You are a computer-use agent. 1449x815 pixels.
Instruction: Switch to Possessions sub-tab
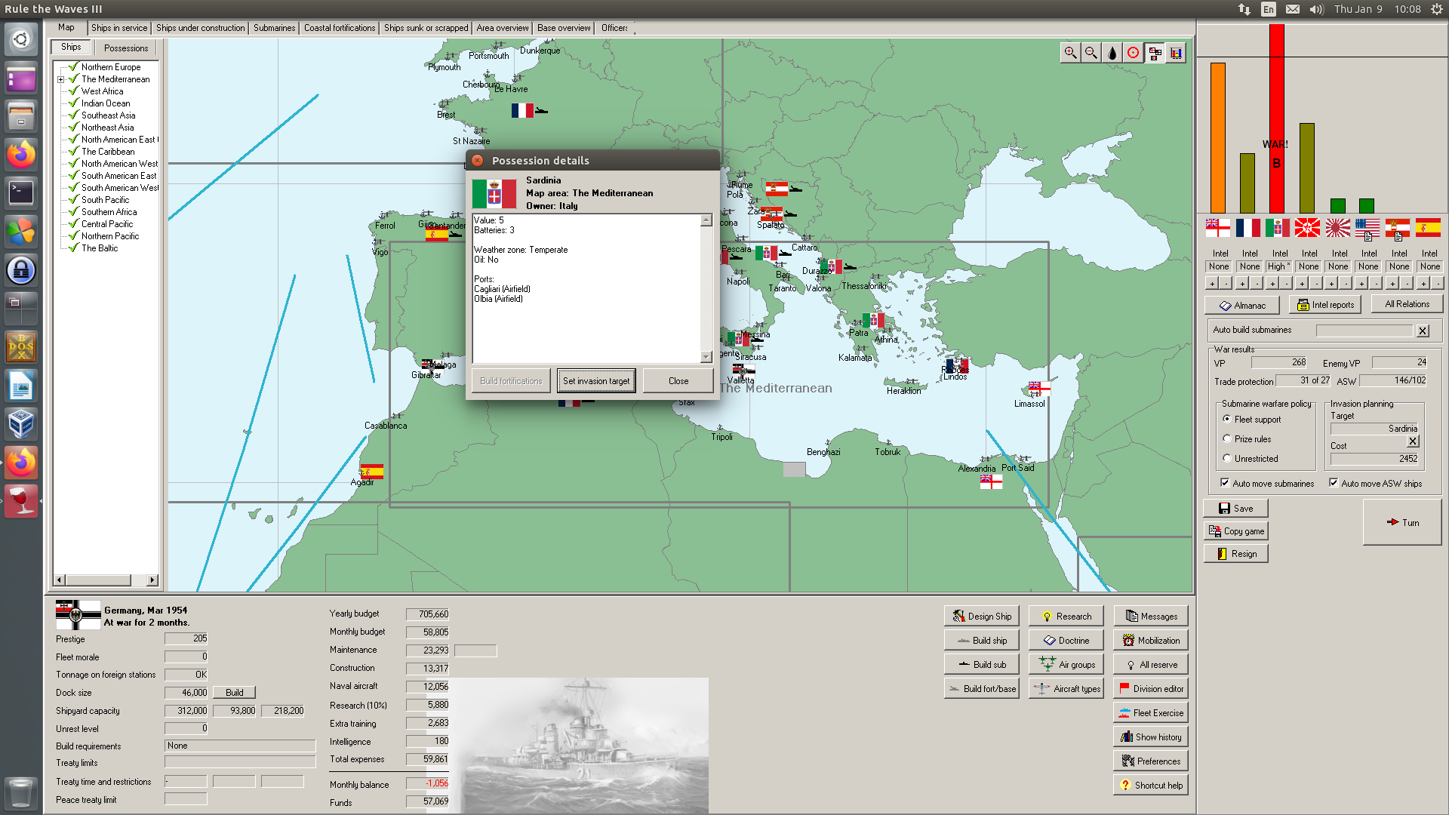126,48
